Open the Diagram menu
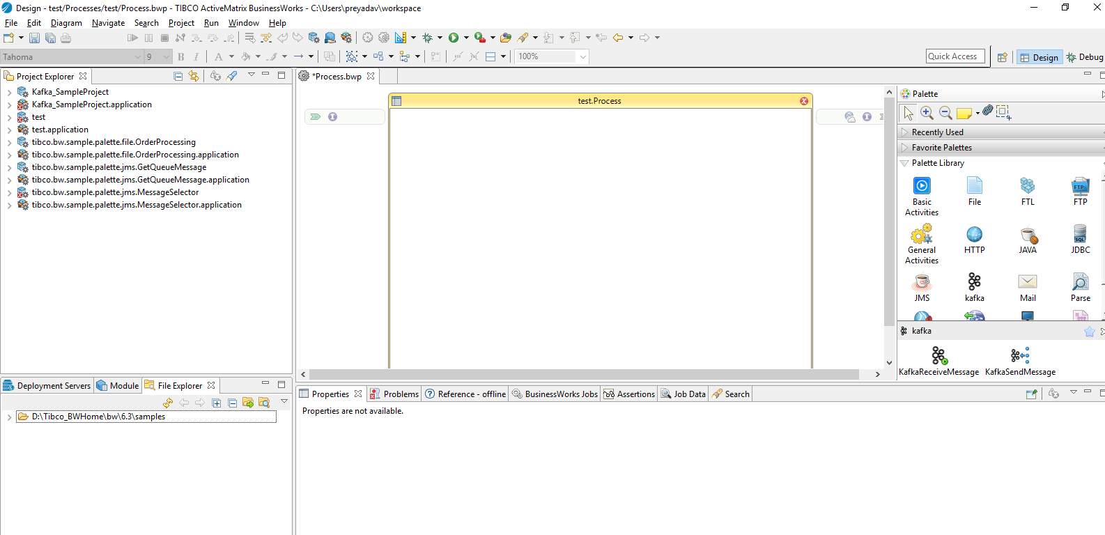The width and height of the screenshot is (1105, 535). coord(66,23)
